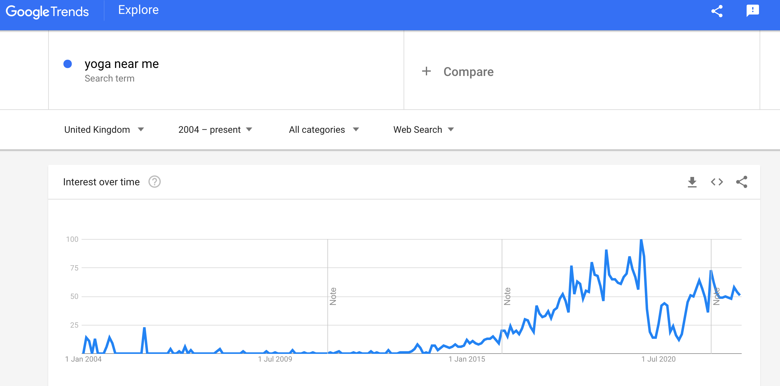Open the embed code icon
Viewport: 780px width, 386px height.
point(717,182)
